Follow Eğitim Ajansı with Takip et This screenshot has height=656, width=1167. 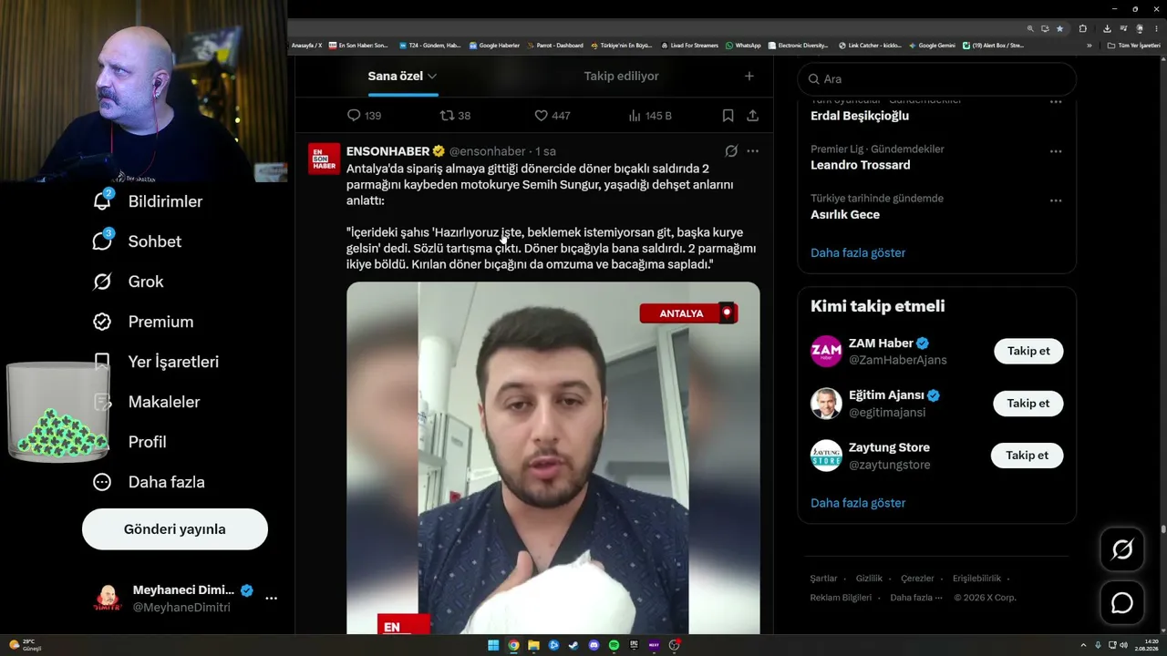click(1028, 404)
